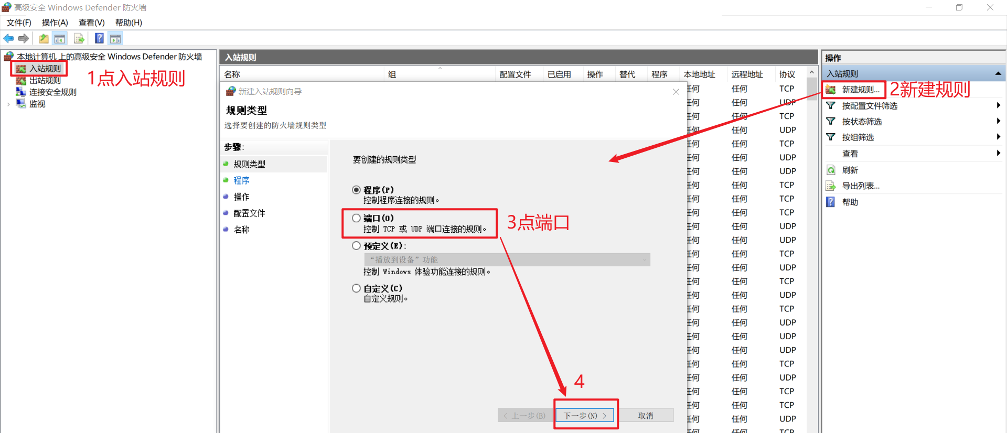The height and width of the screenshot is (433, 1007).
Task: Click the rules list scrollbar up arrow
Action: pos(812,72)
